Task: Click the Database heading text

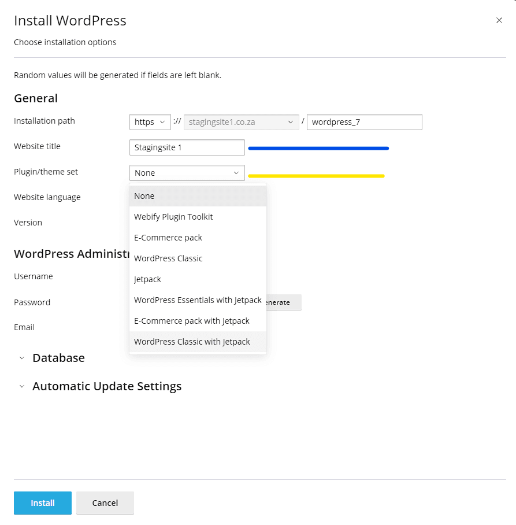Action: [58, 358]
